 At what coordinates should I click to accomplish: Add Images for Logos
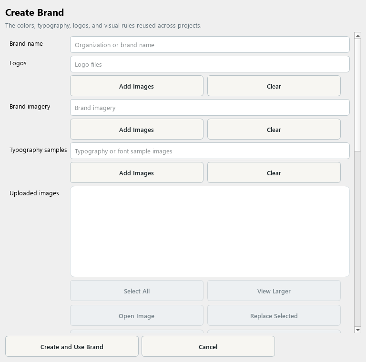point(137,86)
